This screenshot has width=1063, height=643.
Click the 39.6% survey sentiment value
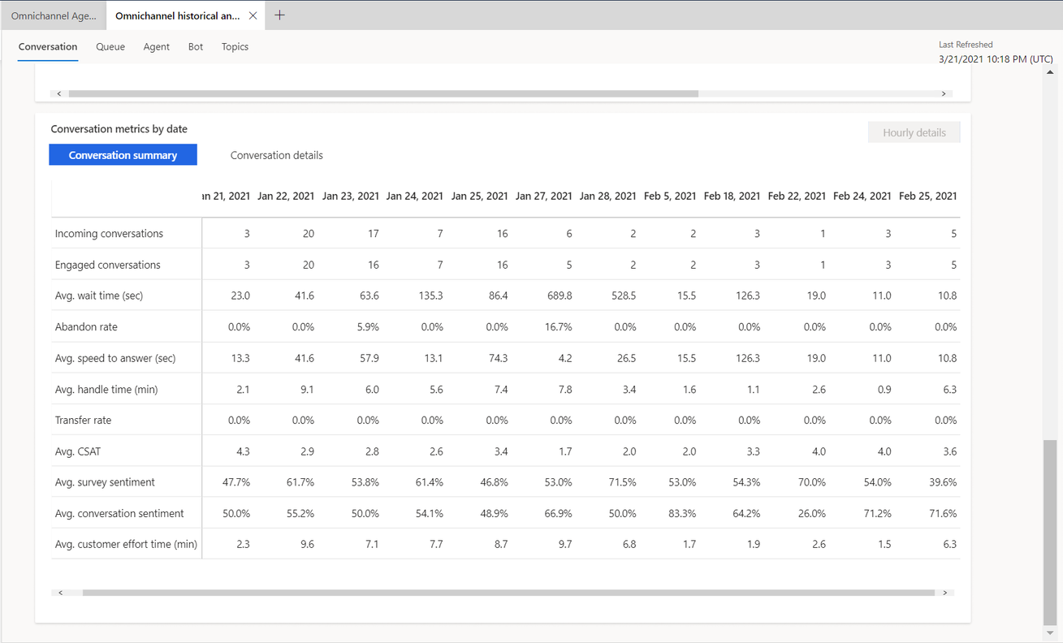pyautogui.click(x=942, y=482)
